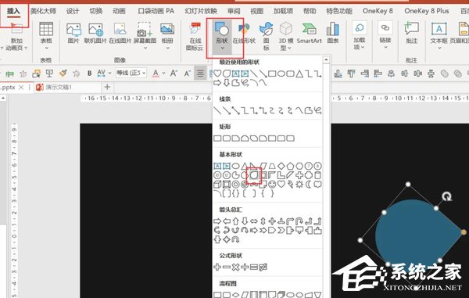
Task: Click the rotation handle above the teardrop
Action: [x=447, y=196]
